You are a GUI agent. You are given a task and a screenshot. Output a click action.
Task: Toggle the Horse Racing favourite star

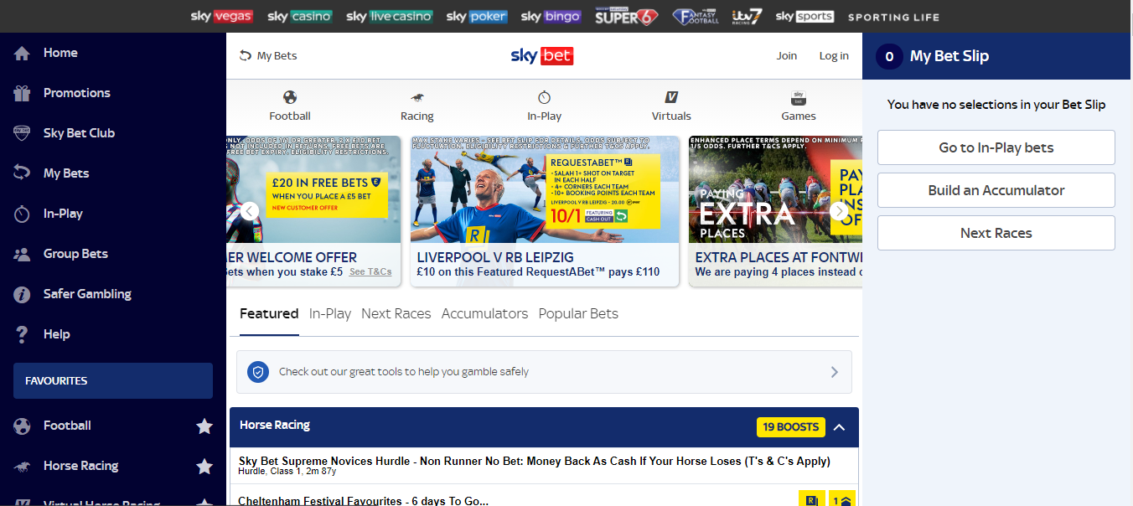pyautogui.click(x=204, y=467)
